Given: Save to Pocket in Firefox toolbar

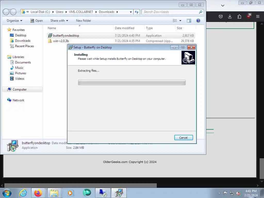Looking at the screenshot, I should [221, 16].
